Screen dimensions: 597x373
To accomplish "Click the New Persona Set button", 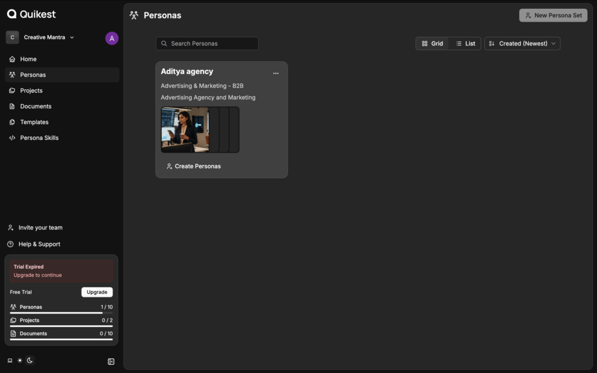I will tap(553, 16).
